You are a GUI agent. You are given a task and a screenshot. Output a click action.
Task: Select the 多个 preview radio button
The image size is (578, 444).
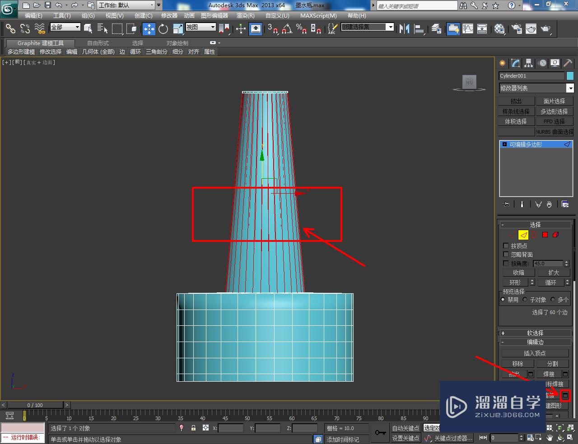[553, 300]
